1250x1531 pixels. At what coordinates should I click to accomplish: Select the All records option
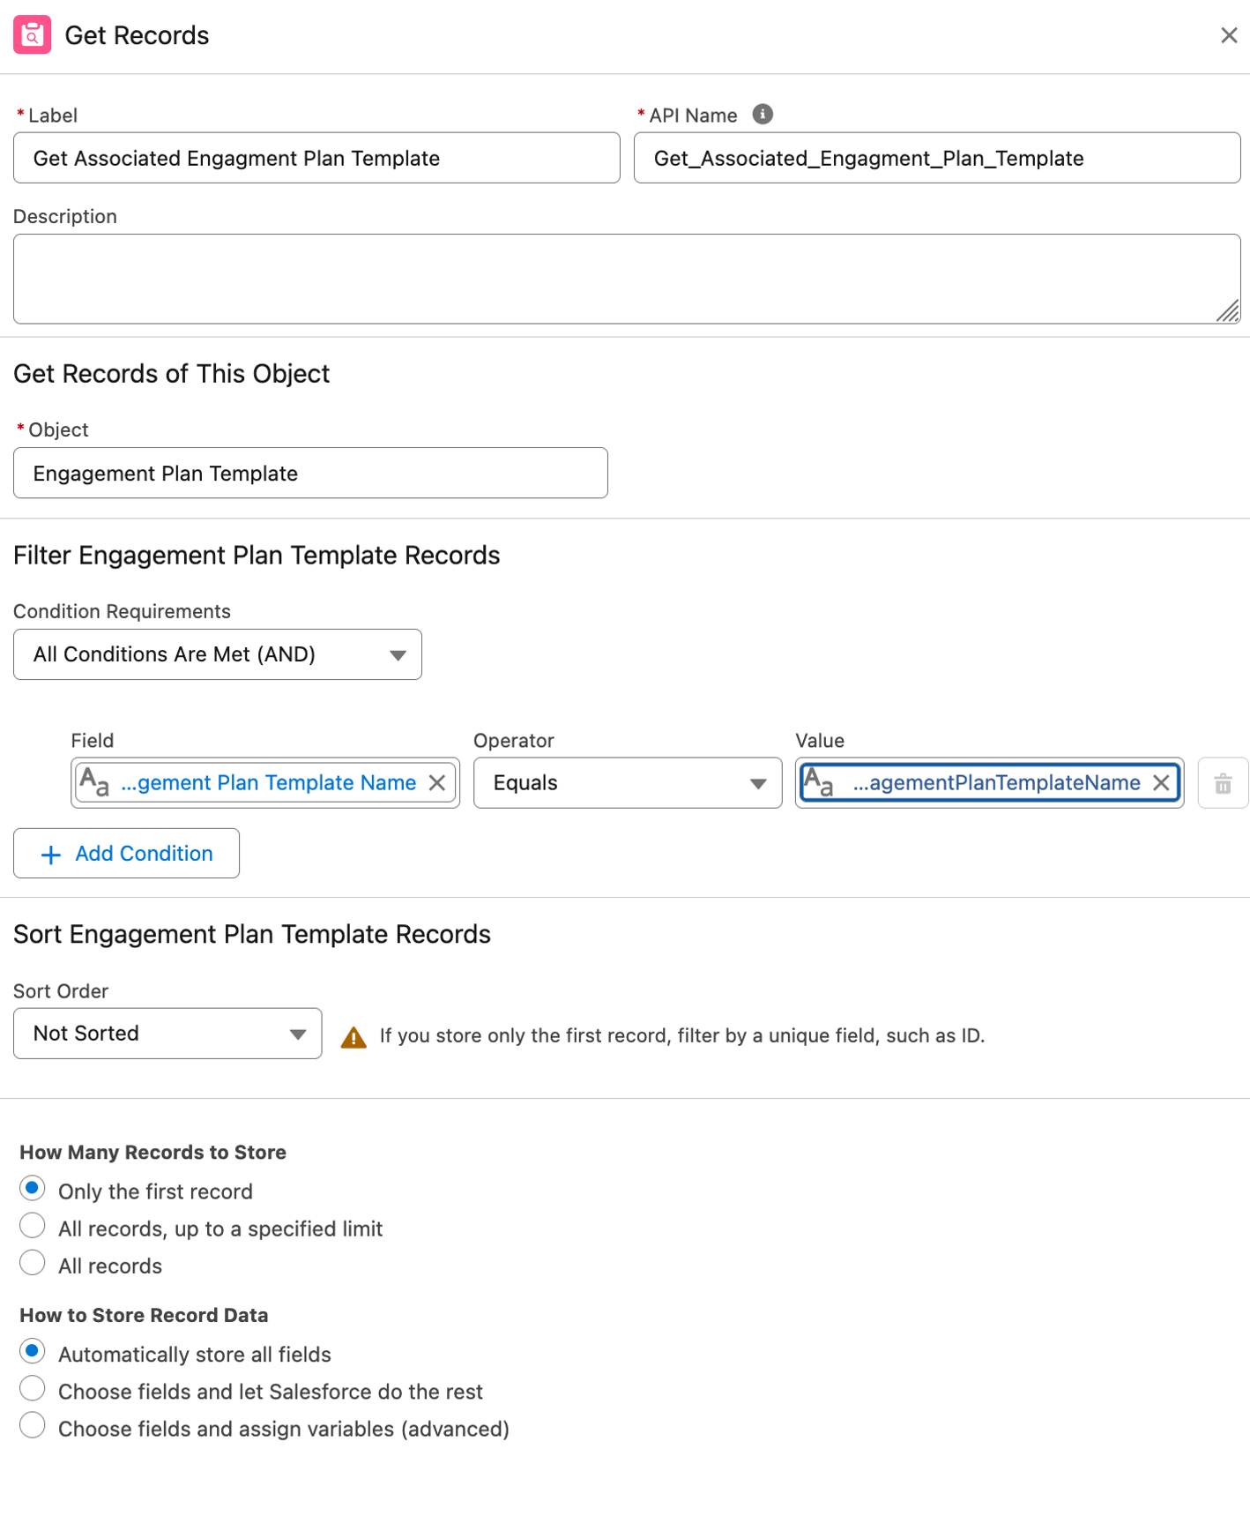(x=33, y=1263)
